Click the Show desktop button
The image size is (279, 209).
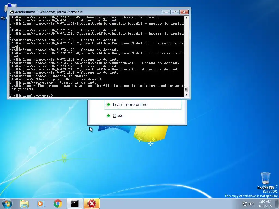(x=277, y=204)
